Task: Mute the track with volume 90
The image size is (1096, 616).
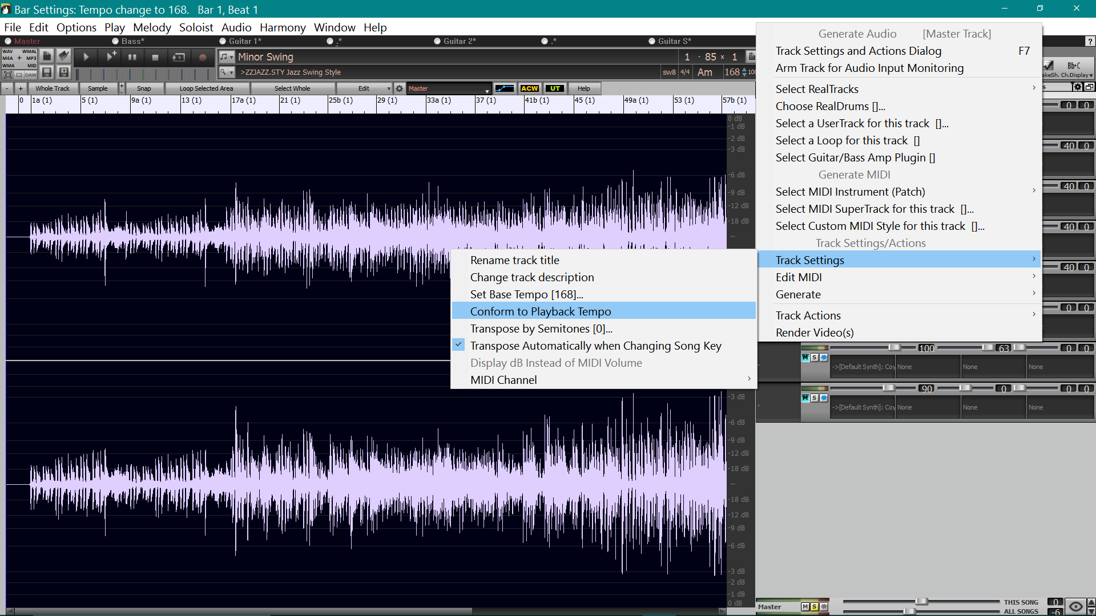Action: coord(805,398)
